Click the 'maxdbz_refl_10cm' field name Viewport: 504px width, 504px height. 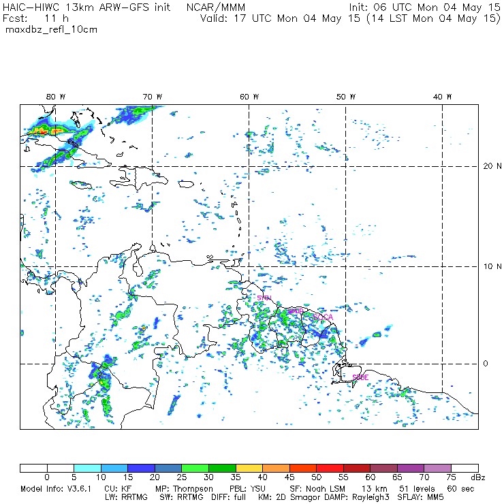(x=52, y=29)
